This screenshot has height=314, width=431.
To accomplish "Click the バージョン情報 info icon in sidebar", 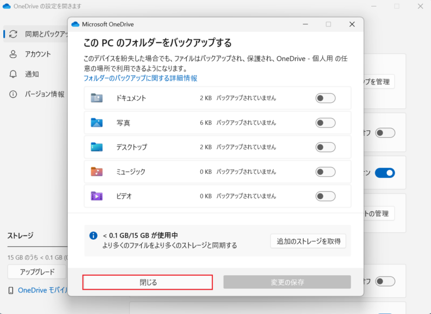I will tap(13, 94).
